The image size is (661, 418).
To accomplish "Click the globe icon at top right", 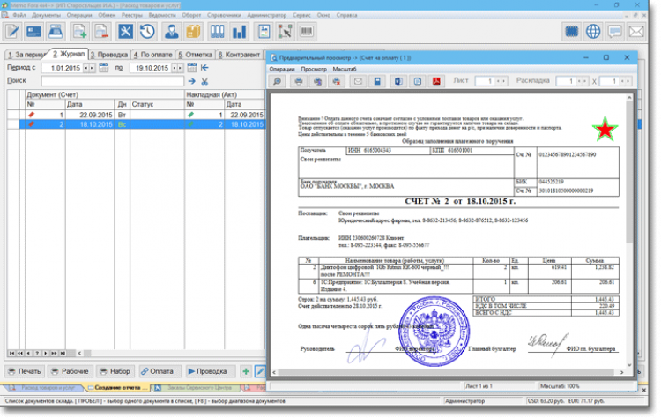I will (x=593, y=32).
